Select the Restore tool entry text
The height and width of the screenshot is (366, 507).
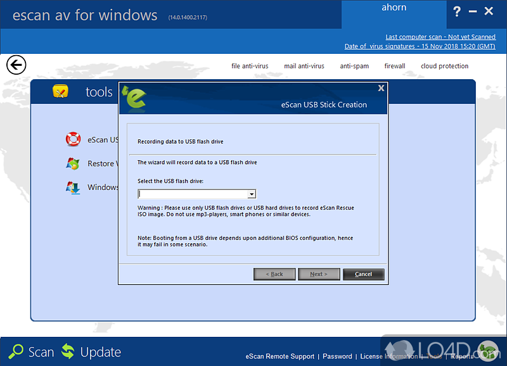(x=103, y=163)
